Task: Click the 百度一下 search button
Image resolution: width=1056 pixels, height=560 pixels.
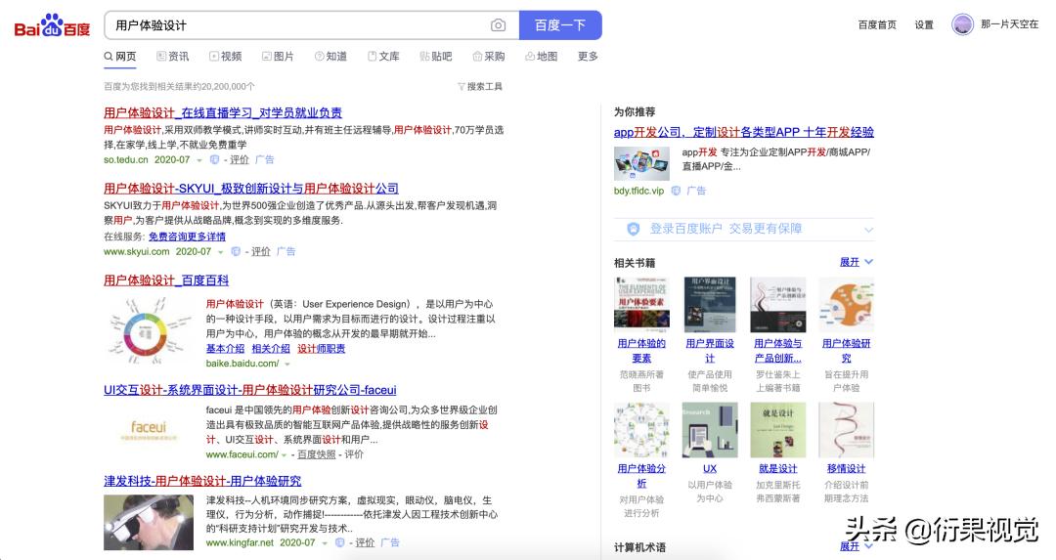Action: coord(559,24)
